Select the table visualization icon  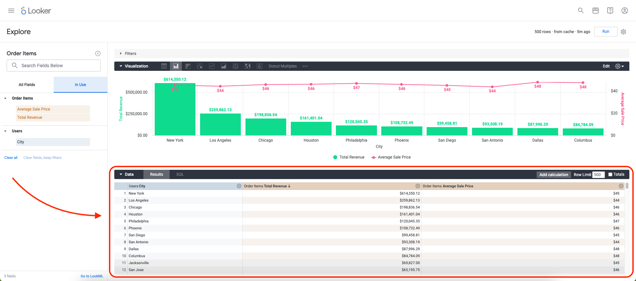[x=164, y=66]
